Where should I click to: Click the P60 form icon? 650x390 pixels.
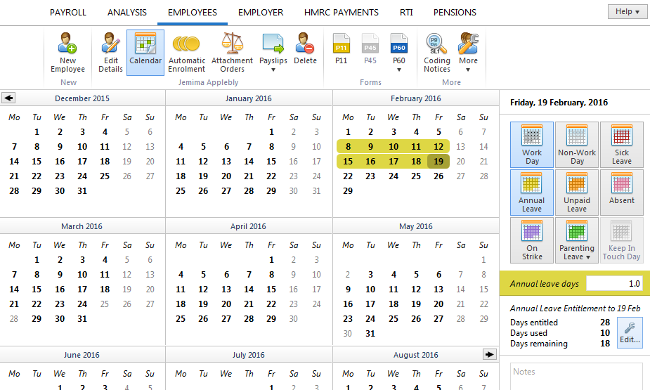pyautogui.click(x=399, y=44)
